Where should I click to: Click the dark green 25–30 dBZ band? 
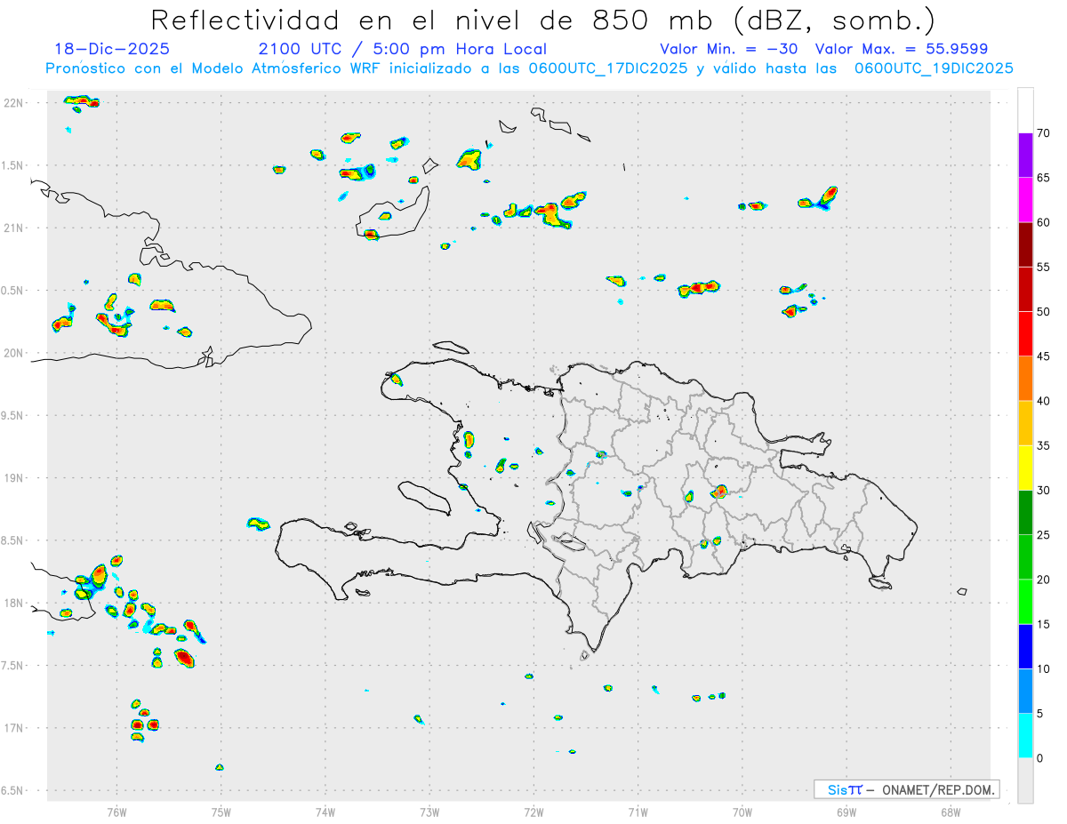[1025, 512]
